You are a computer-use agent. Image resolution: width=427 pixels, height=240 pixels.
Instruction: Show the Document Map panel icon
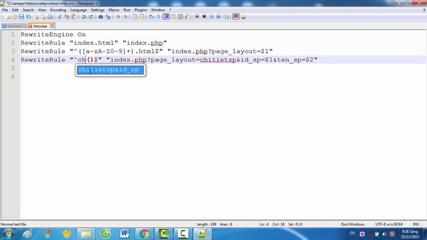coord(180,17)
